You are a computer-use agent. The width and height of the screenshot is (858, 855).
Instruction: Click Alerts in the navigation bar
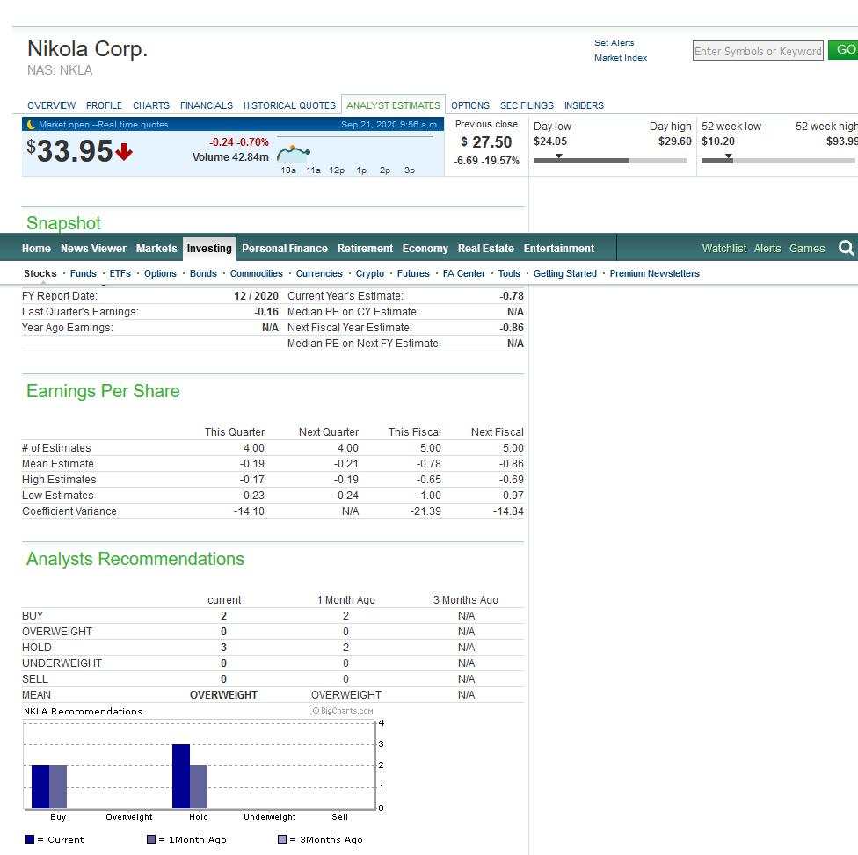[x=767, y=249]
